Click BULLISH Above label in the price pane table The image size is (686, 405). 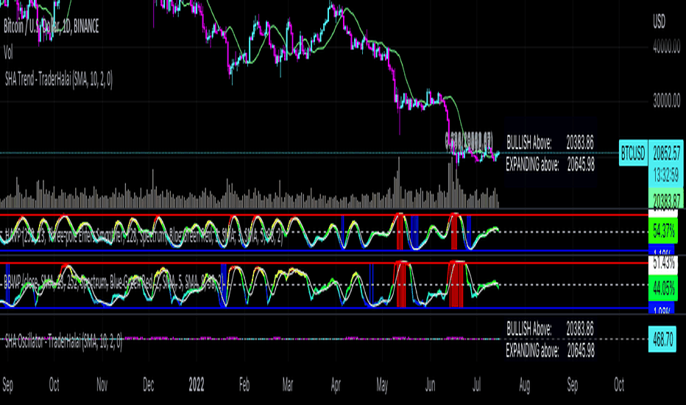tap(529, 143)
